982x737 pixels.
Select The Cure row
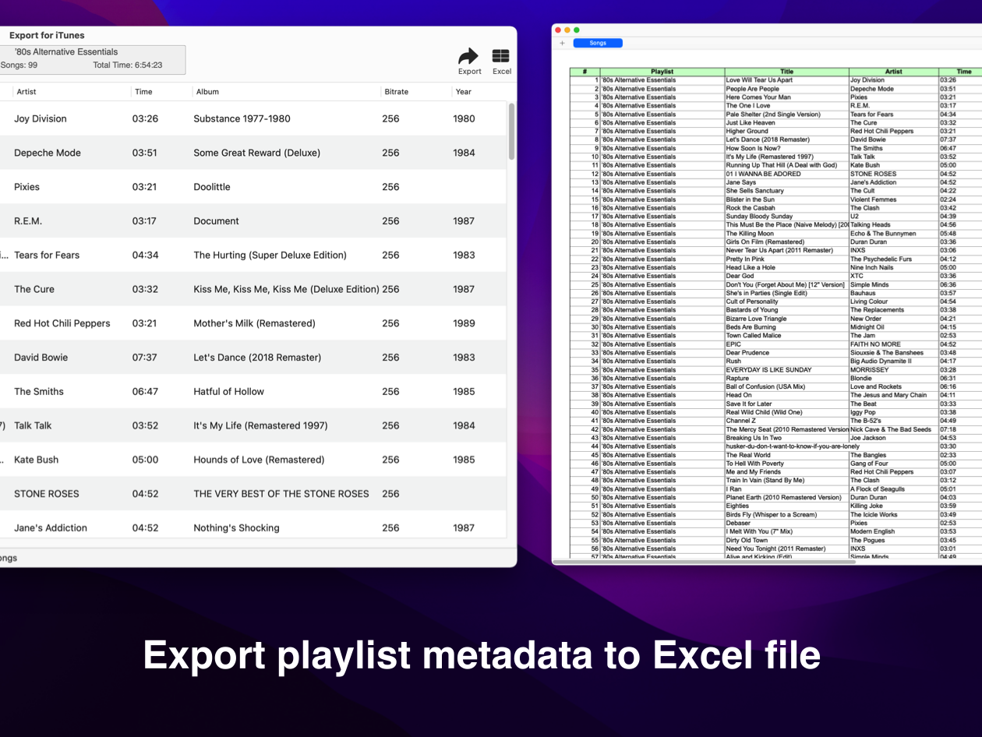coord(253,289)
